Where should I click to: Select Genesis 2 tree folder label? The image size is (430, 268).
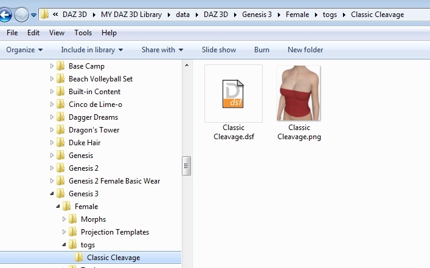point(83,168)
